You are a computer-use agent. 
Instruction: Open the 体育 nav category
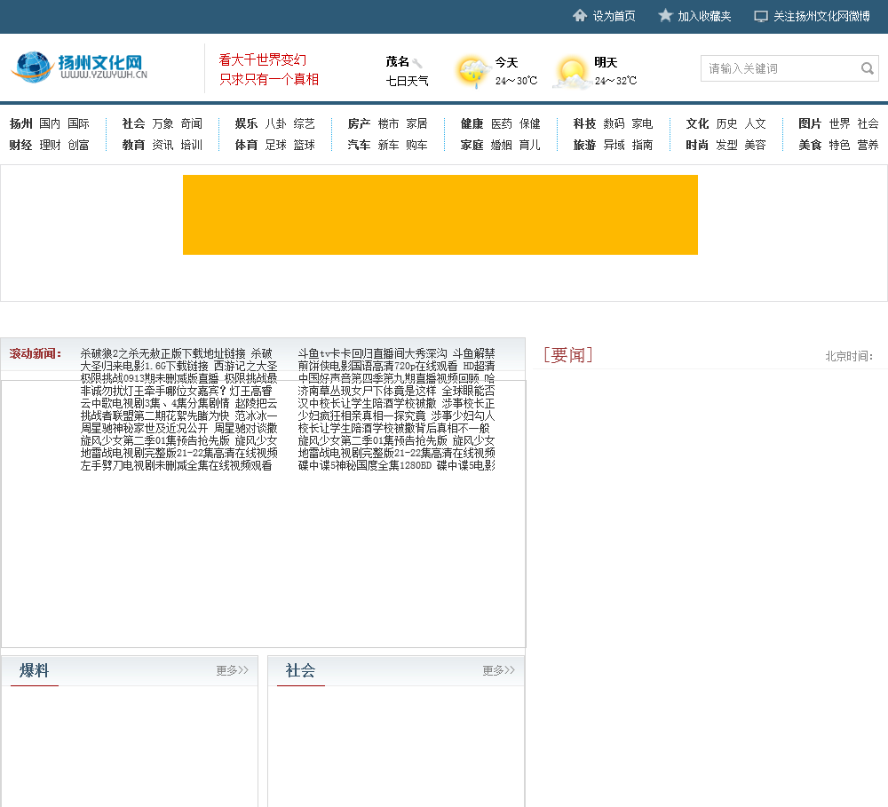[x=246, y=145]
